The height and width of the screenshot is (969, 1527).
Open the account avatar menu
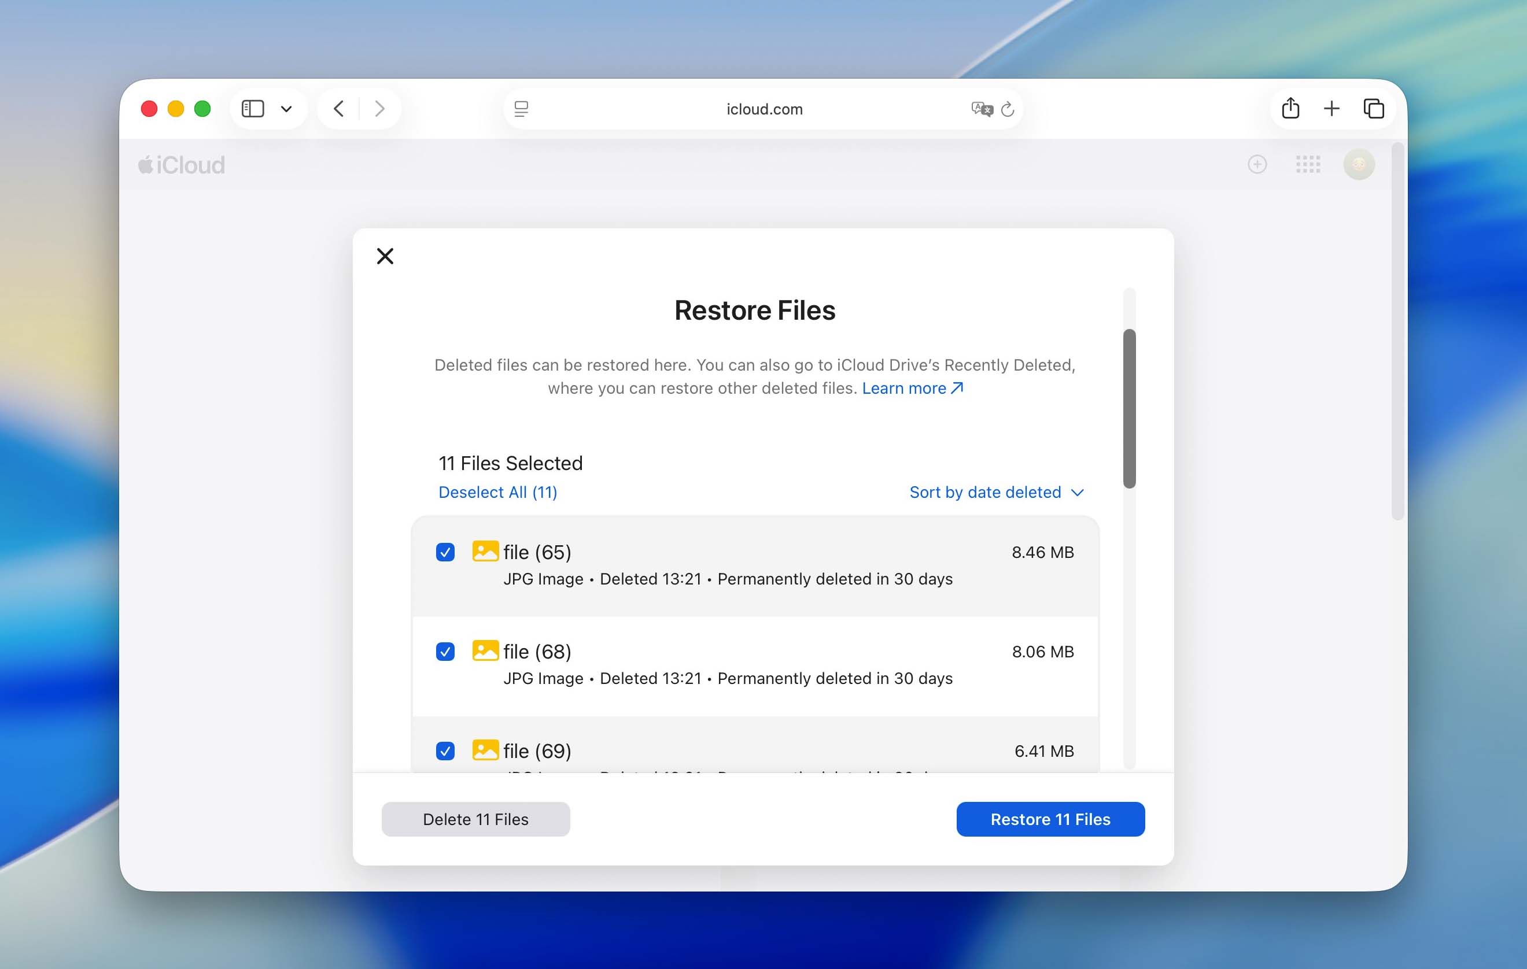[x=1358, y=165]
